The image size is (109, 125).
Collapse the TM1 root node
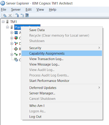pos(3,22)
